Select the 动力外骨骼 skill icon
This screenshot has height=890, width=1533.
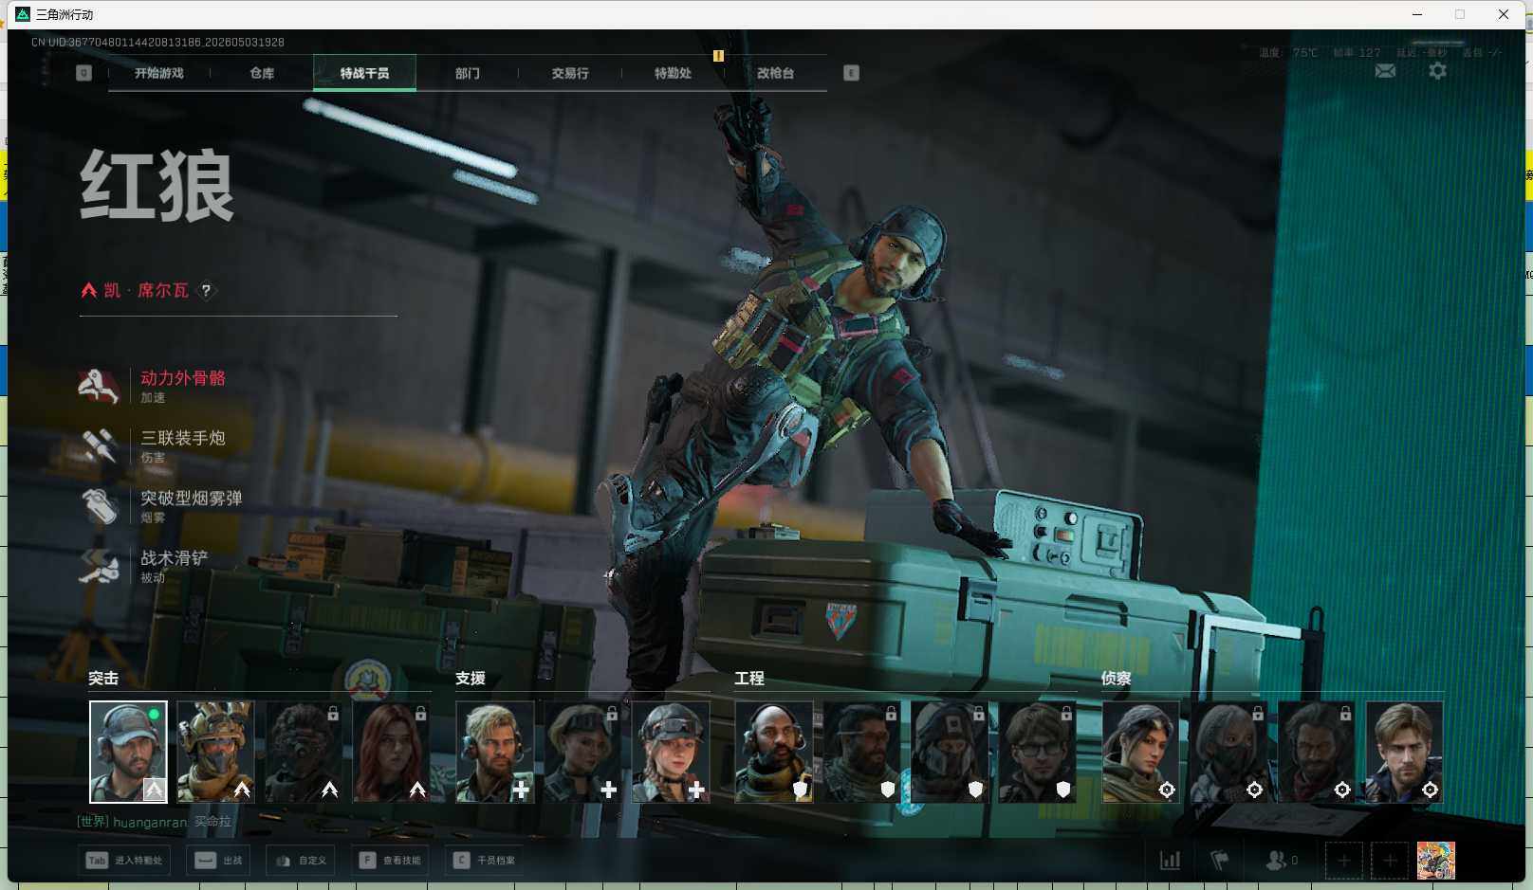click(99, 386)
